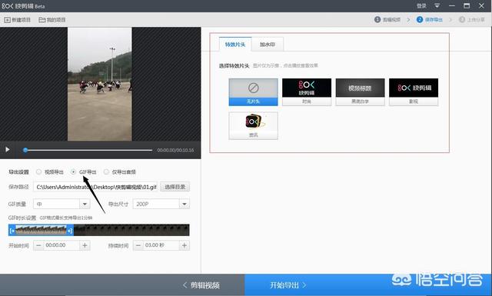The width and height of the screenshot is (492, 296).
Task: Select 资讯 intro thumbnail
Action: [x=253, y=125]
